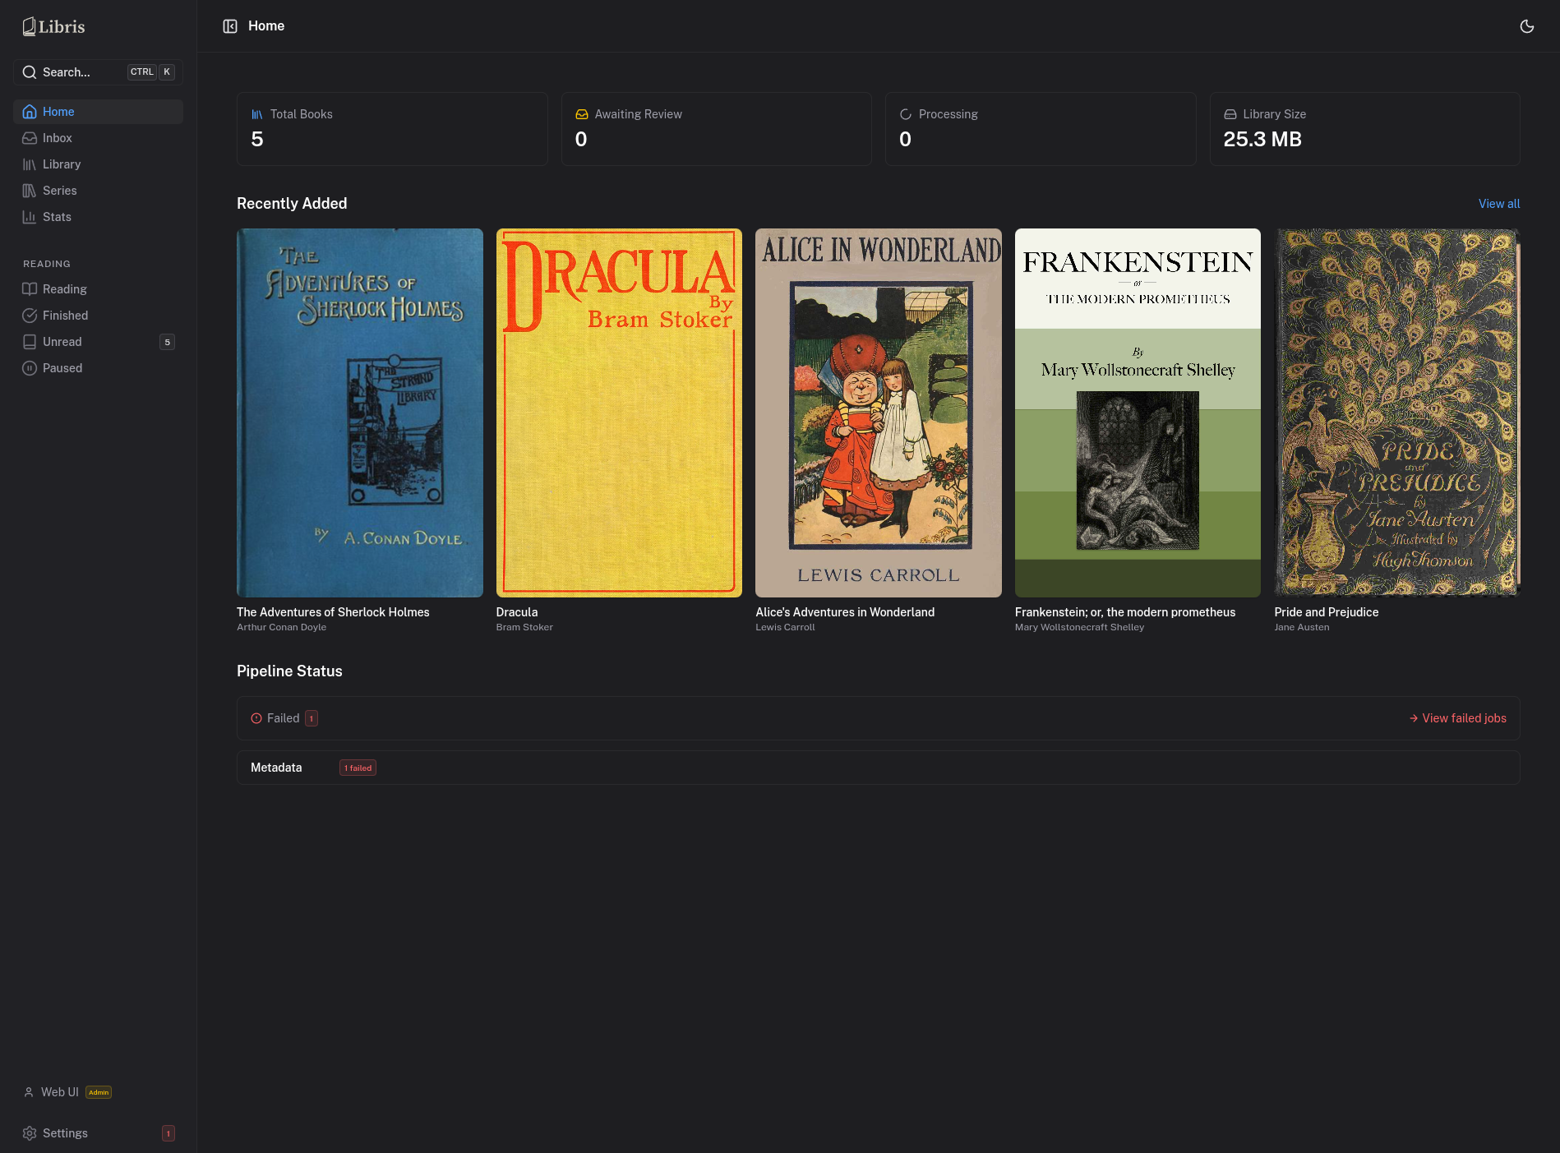Click the Processing spinner icon
The image size is (1560, 1153).
click(x=906, y=114)
